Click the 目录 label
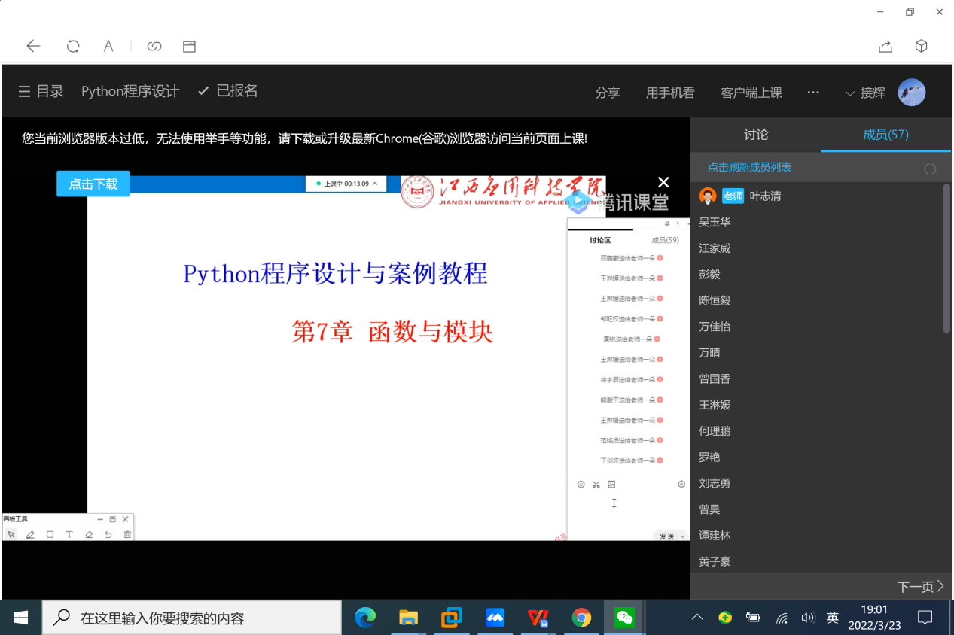This screenshot has width=954, height=635. [x=50, y=91]
